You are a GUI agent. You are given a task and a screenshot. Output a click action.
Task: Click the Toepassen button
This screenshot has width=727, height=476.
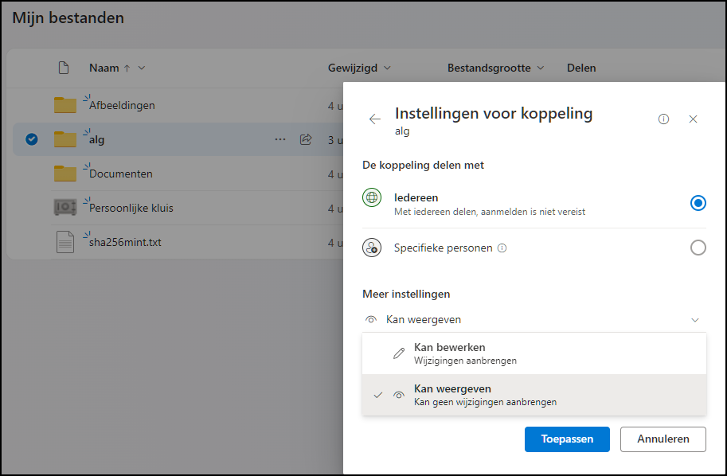567,439
